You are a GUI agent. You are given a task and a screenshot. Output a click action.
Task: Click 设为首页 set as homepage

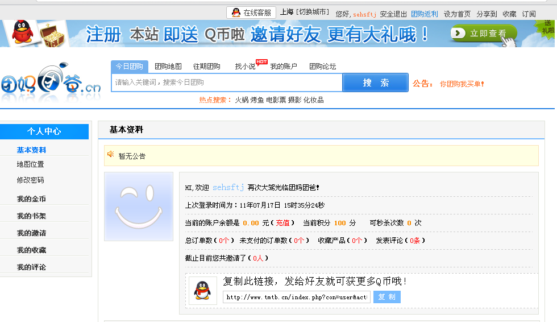(457, 14)
